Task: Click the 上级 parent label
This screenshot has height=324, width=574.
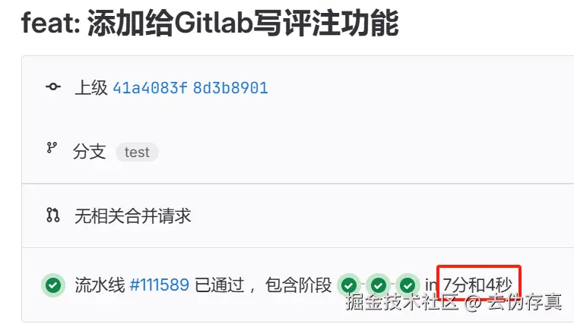Action: (91, 88)
